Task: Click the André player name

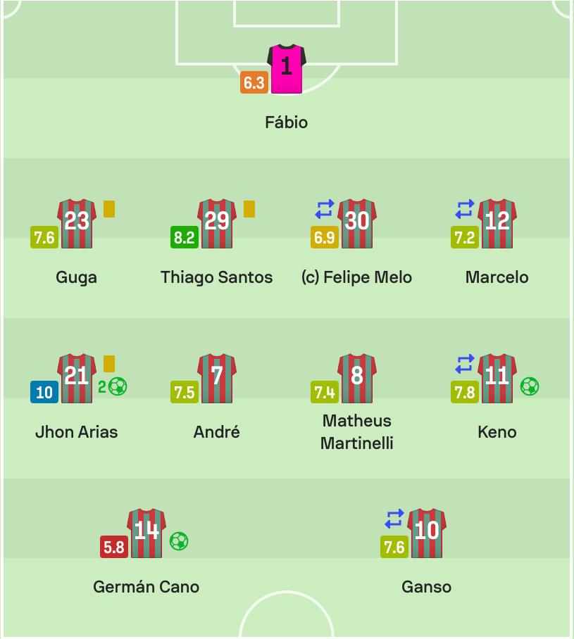Action: [x=217, y=432]
